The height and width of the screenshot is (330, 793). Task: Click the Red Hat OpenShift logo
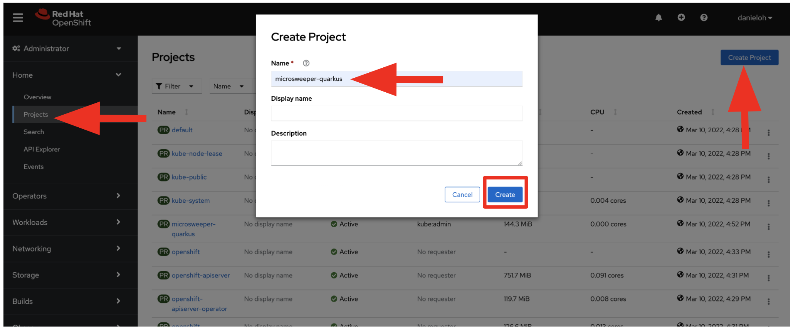63,18
